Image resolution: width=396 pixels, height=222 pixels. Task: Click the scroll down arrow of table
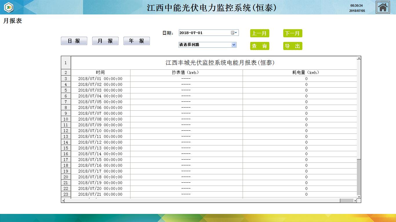click(x=359, y=197)
